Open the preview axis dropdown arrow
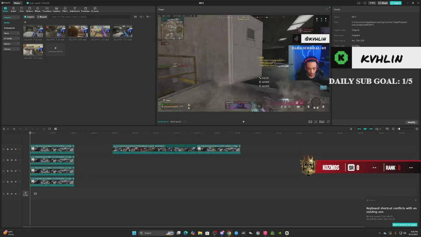 coord(380,129)
